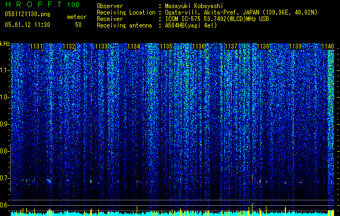The width and height of the screenshot is (340, 216).
Task: Click time marker 1138
Action: [x=263, y=46]
